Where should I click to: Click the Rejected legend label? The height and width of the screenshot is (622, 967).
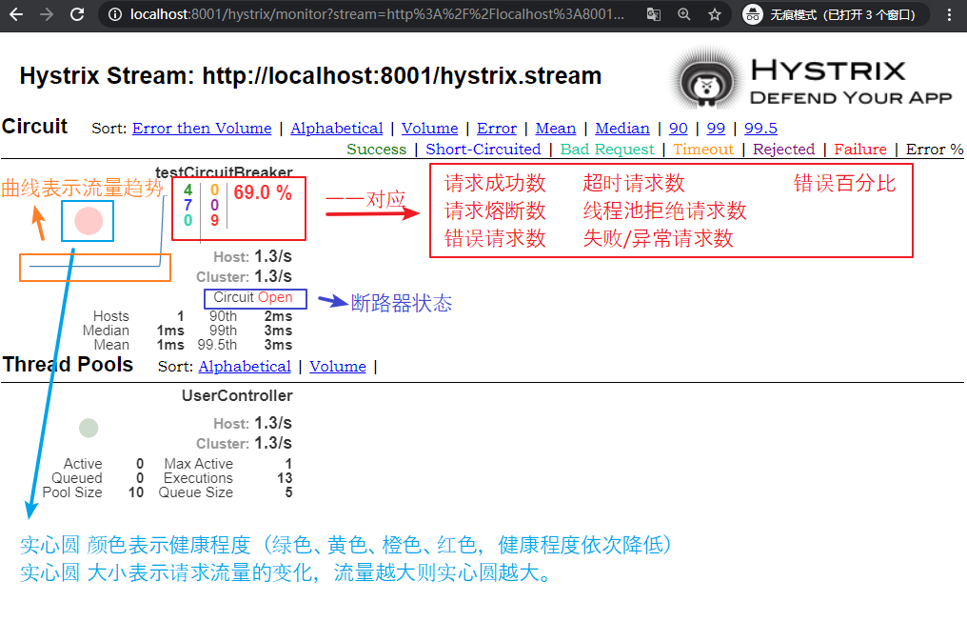click(784, 150)
